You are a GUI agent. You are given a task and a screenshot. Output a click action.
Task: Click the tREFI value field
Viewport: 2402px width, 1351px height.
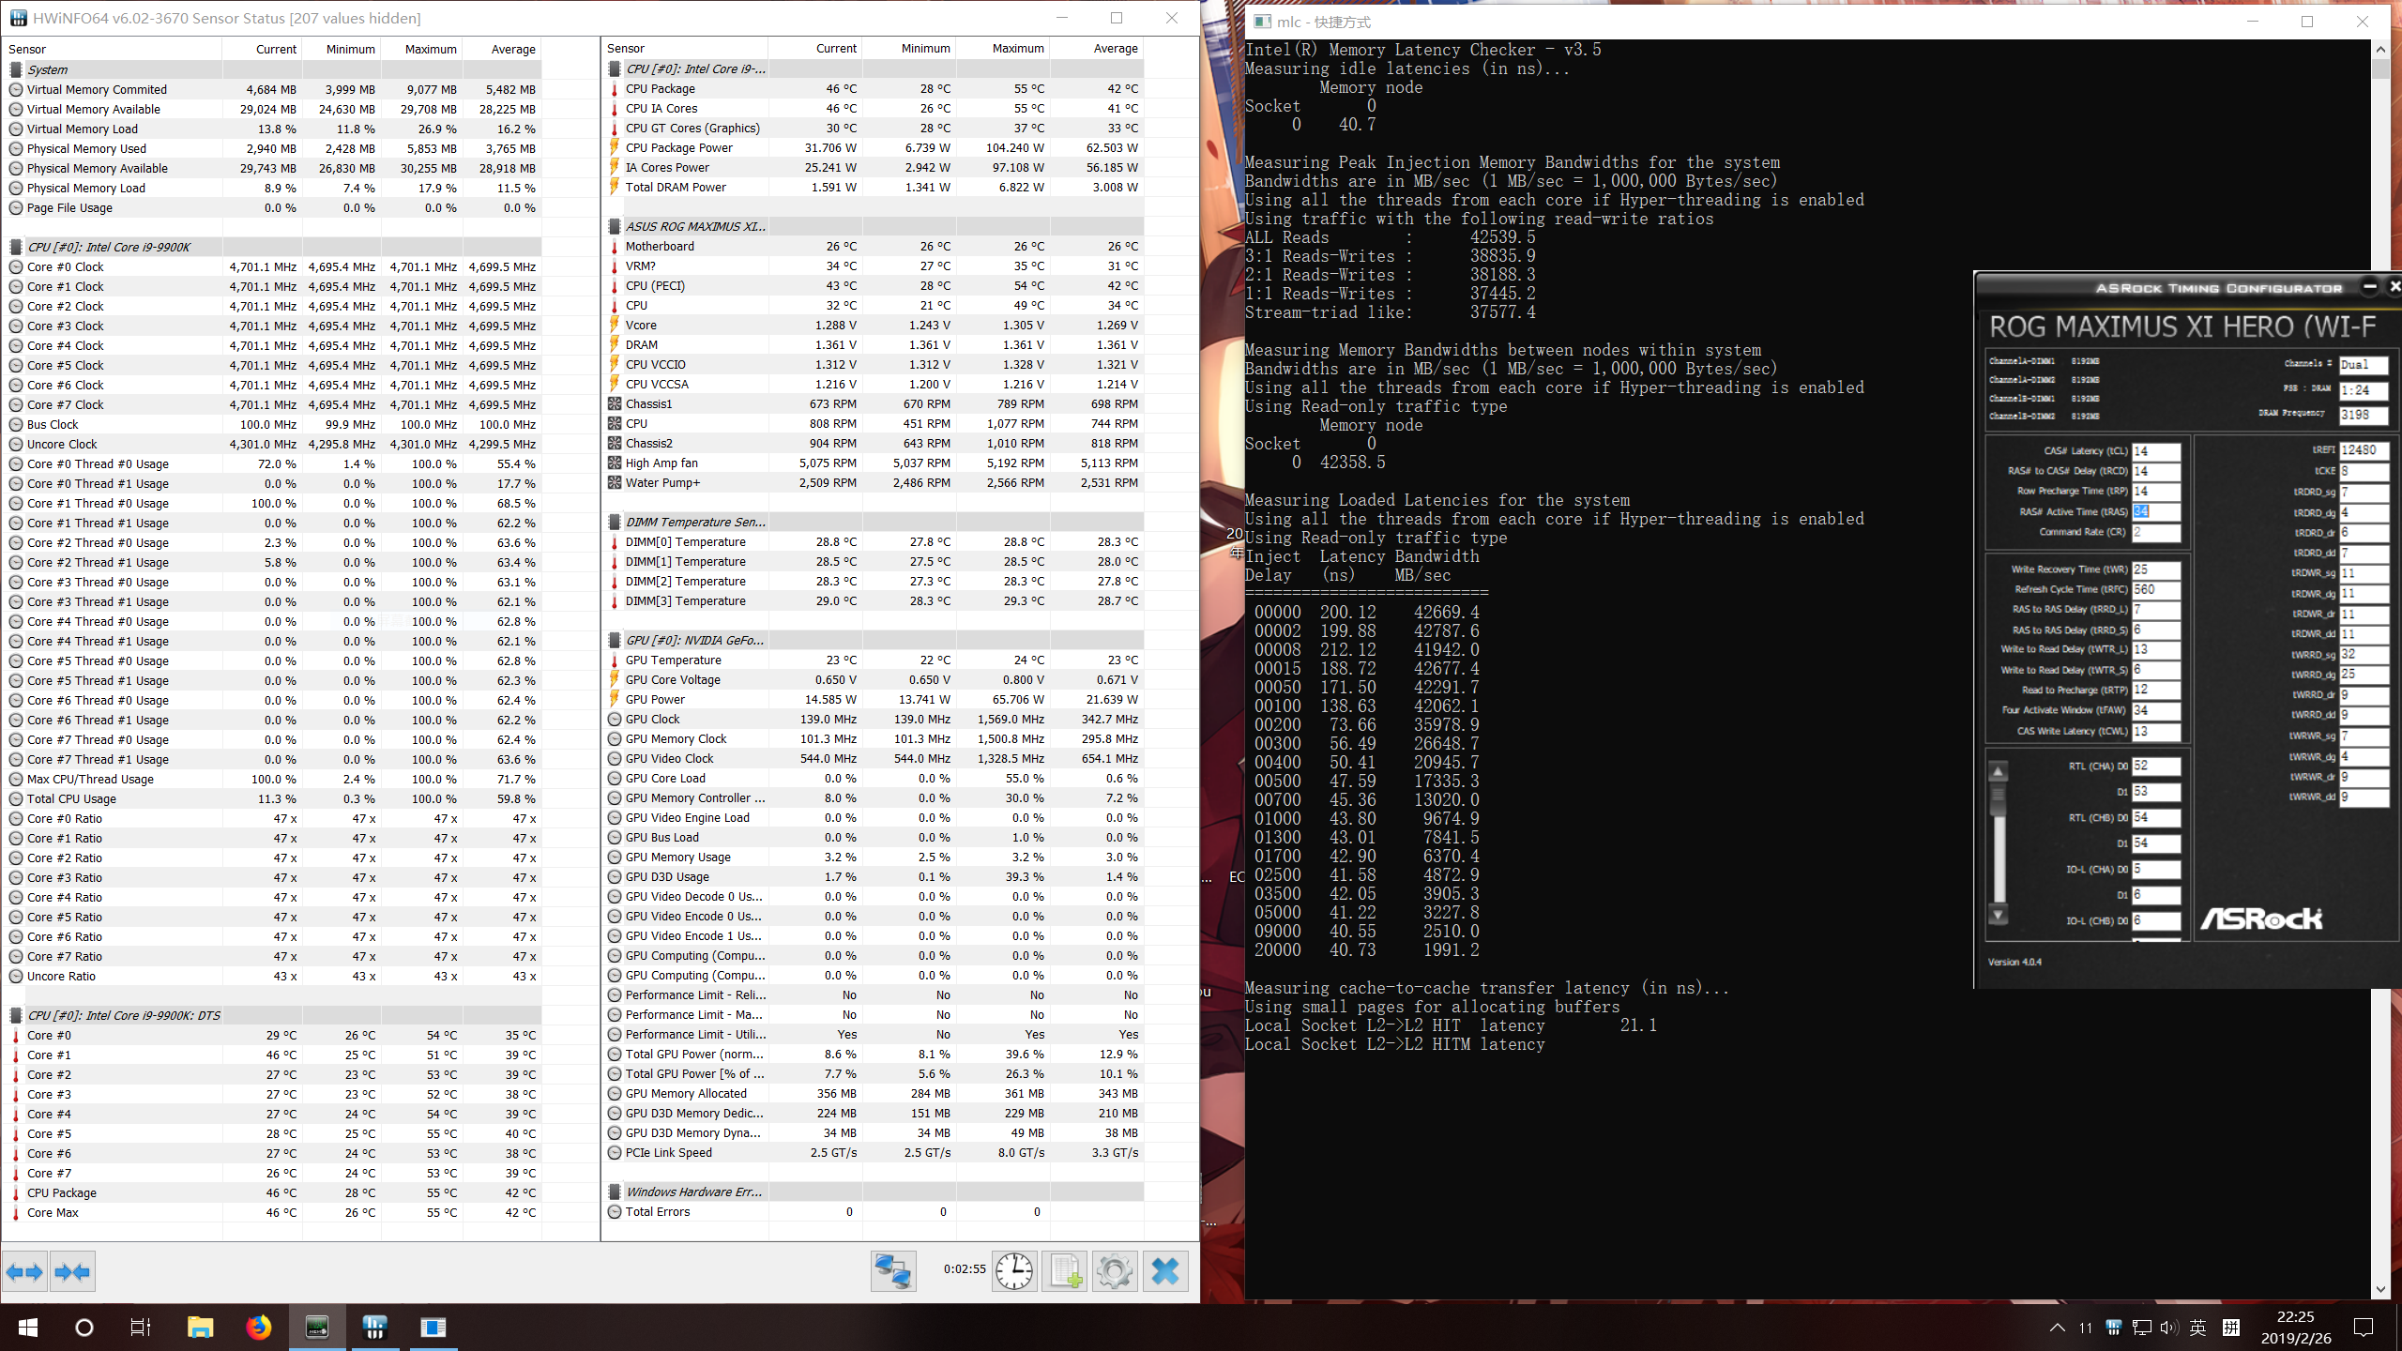click(x=2363, y=450)
